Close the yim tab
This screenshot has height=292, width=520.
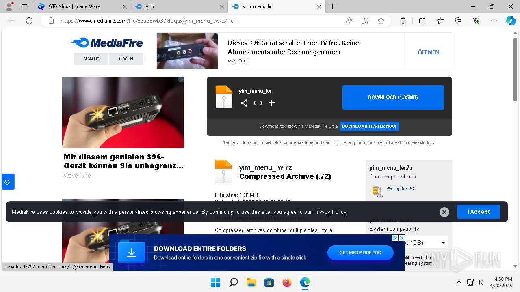pos(222,6)
